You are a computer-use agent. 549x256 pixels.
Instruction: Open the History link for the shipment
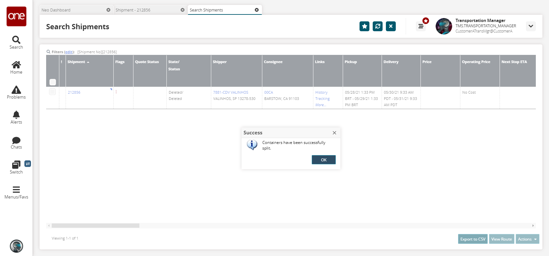[321, 92]
